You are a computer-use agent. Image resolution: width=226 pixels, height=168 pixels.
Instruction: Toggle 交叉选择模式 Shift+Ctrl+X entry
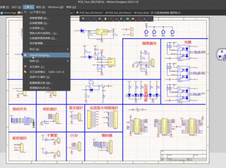coord(47,72)
